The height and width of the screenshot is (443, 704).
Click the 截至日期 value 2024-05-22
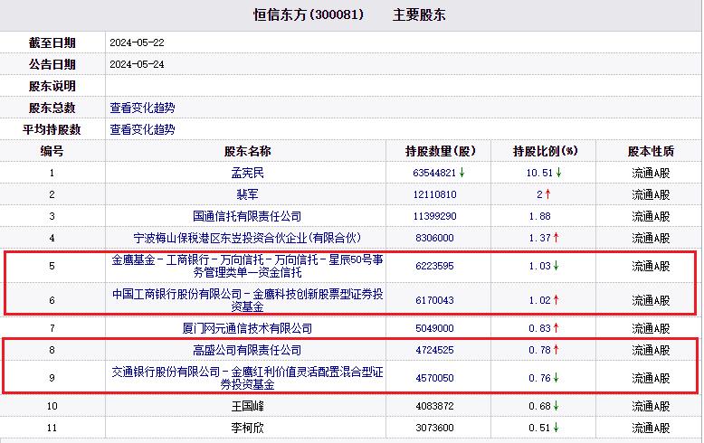[137, 42]
